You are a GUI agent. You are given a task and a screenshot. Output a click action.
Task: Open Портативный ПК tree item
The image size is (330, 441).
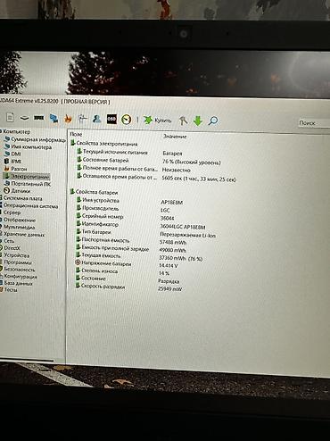point(28,184)
